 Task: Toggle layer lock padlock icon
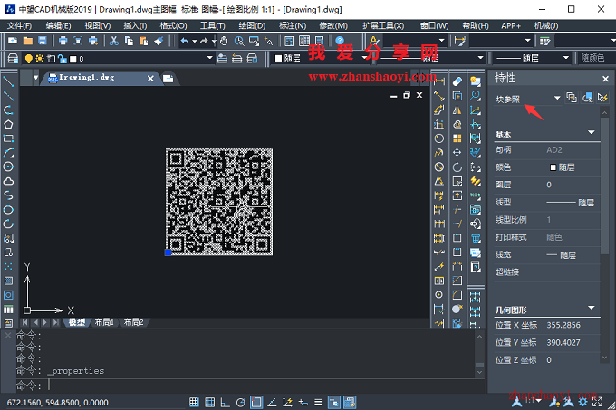(x=63, y=59)
